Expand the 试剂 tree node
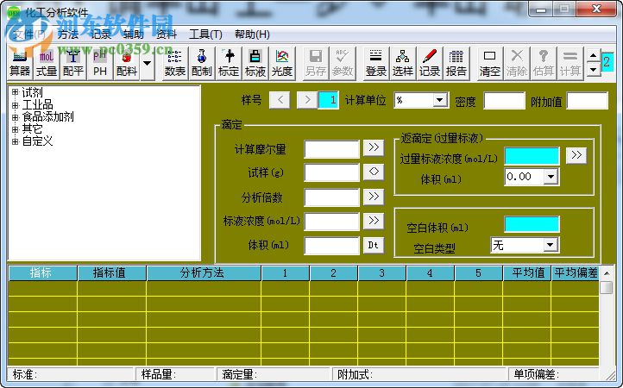Screen dimensions: 623x388 (15, 92)
